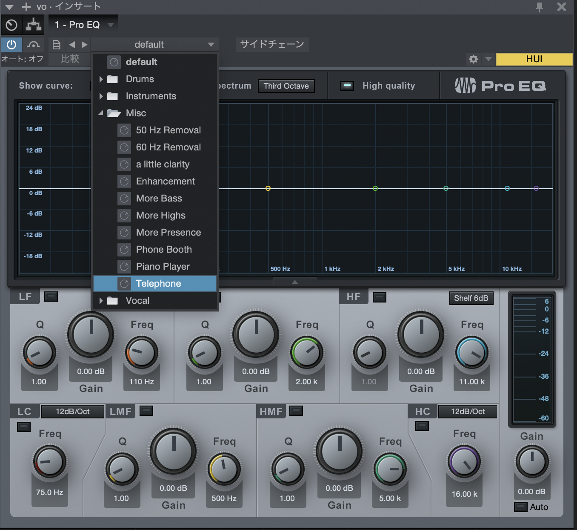Click the preset file document icon
This screenshot has height=530, width=577.
point(56,44)
